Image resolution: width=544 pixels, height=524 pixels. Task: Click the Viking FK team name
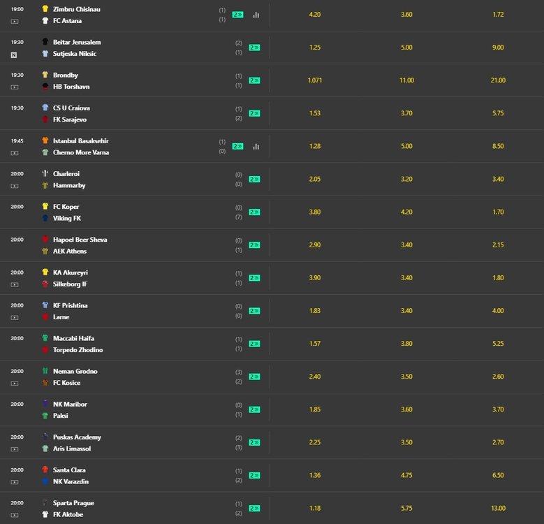(67, 218)
